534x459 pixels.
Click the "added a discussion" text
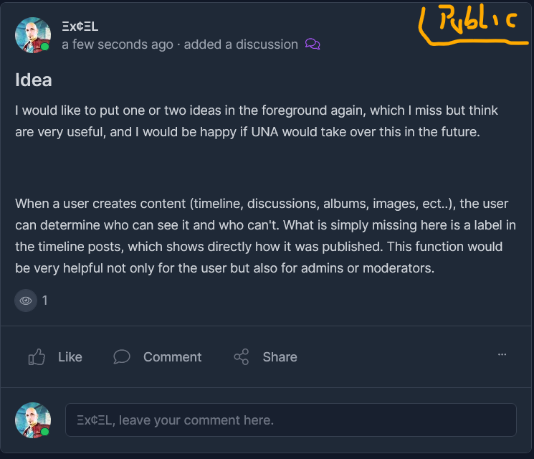pyautogui.click(x=241, y=44)
